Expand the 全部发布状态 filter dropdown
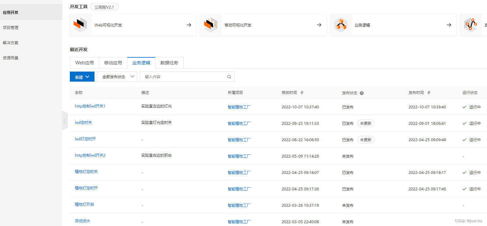 [x=117, y=77]
